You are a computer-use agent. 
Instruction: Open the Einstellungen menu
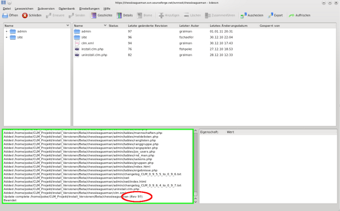tap(90, 9)
